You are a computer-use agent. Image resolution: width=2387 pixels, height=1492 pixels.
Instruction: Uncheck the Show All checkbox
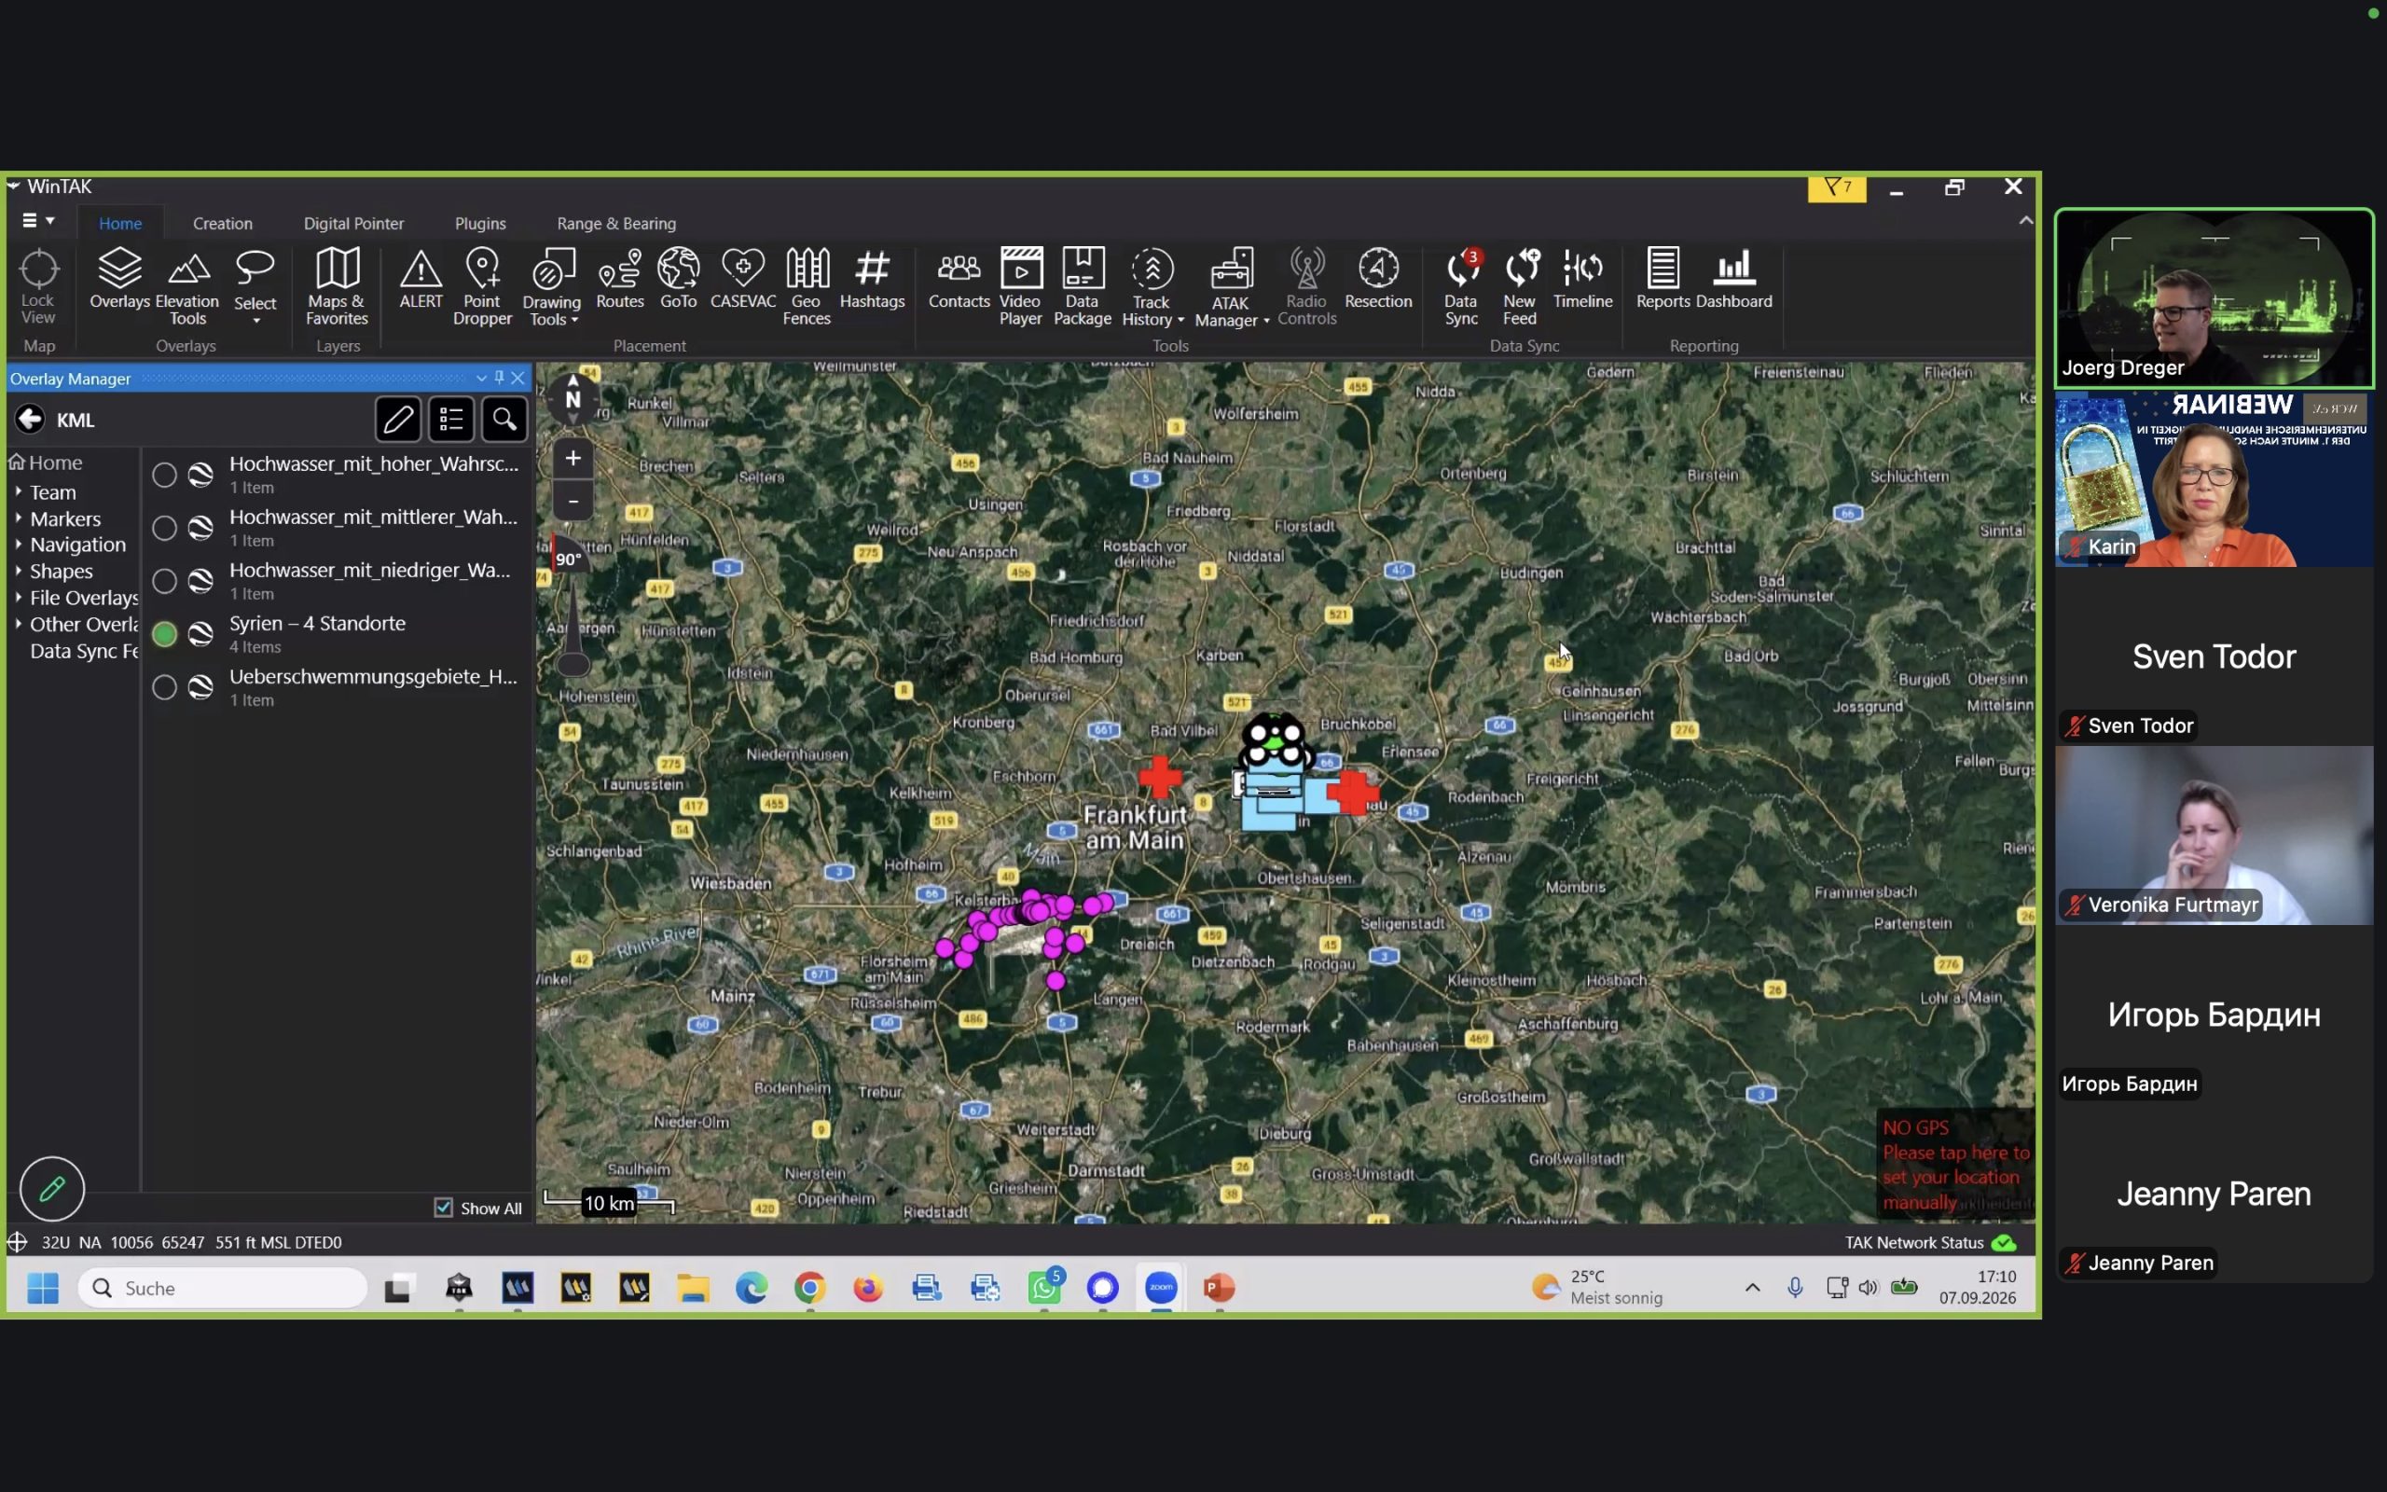pyautogui.click(x=444, y=1208)
